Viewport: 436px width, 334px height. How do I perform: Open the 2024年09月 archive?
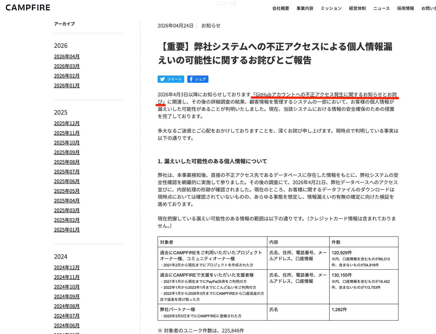tap(67, 297)
